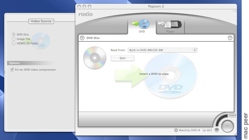Click the Matshita DVD-R UJ-825 label
The image size is (249, 140).
pos(195,130)
